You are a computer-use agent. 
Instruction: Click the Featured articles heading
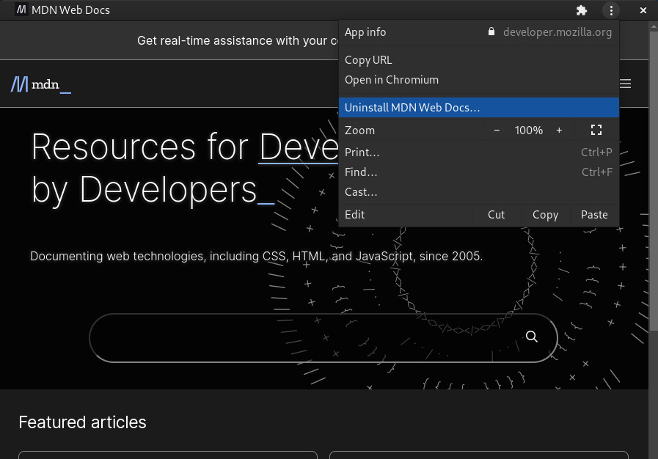pos(82,422)
